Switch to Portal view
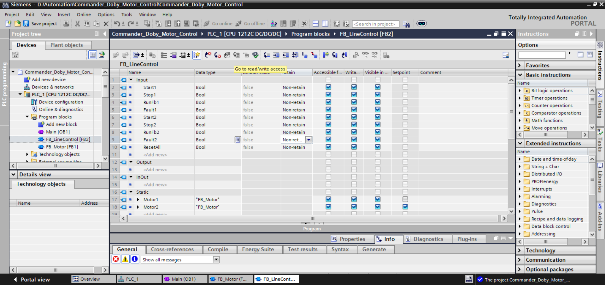 [32, 279]
